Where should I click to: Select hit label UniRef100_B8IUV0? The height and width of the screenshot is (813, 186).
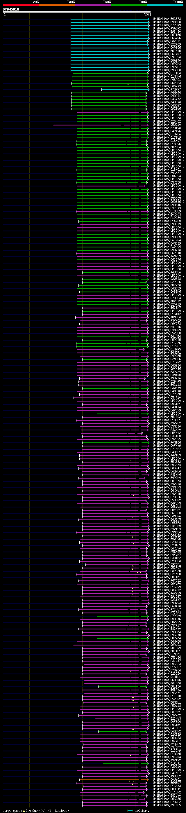(x=167, y=796)
